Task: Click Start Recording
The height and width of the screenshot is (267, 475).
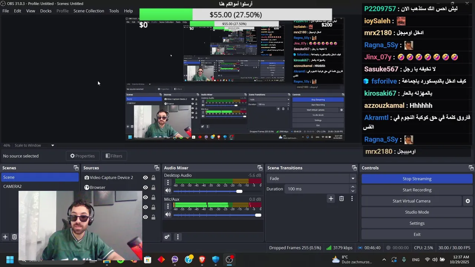Action: (x=417, y=190)
